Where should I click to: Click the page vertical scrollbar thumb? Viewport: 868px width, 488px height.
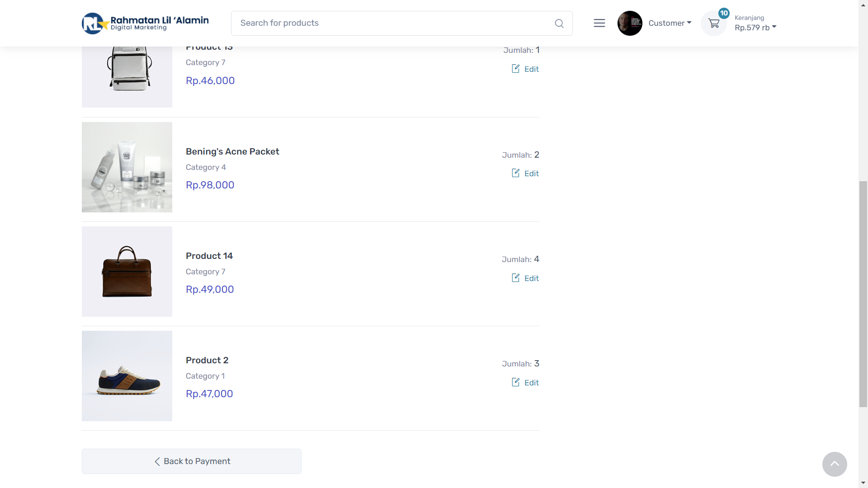click(863, 294)
